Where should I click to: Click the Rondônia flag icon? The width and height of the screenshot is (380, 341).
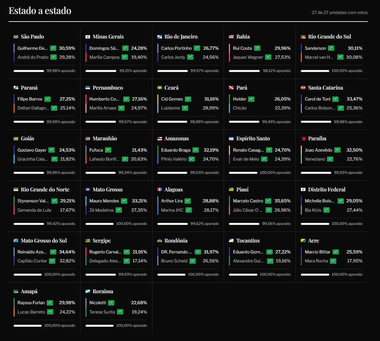[x=159, y=240]
